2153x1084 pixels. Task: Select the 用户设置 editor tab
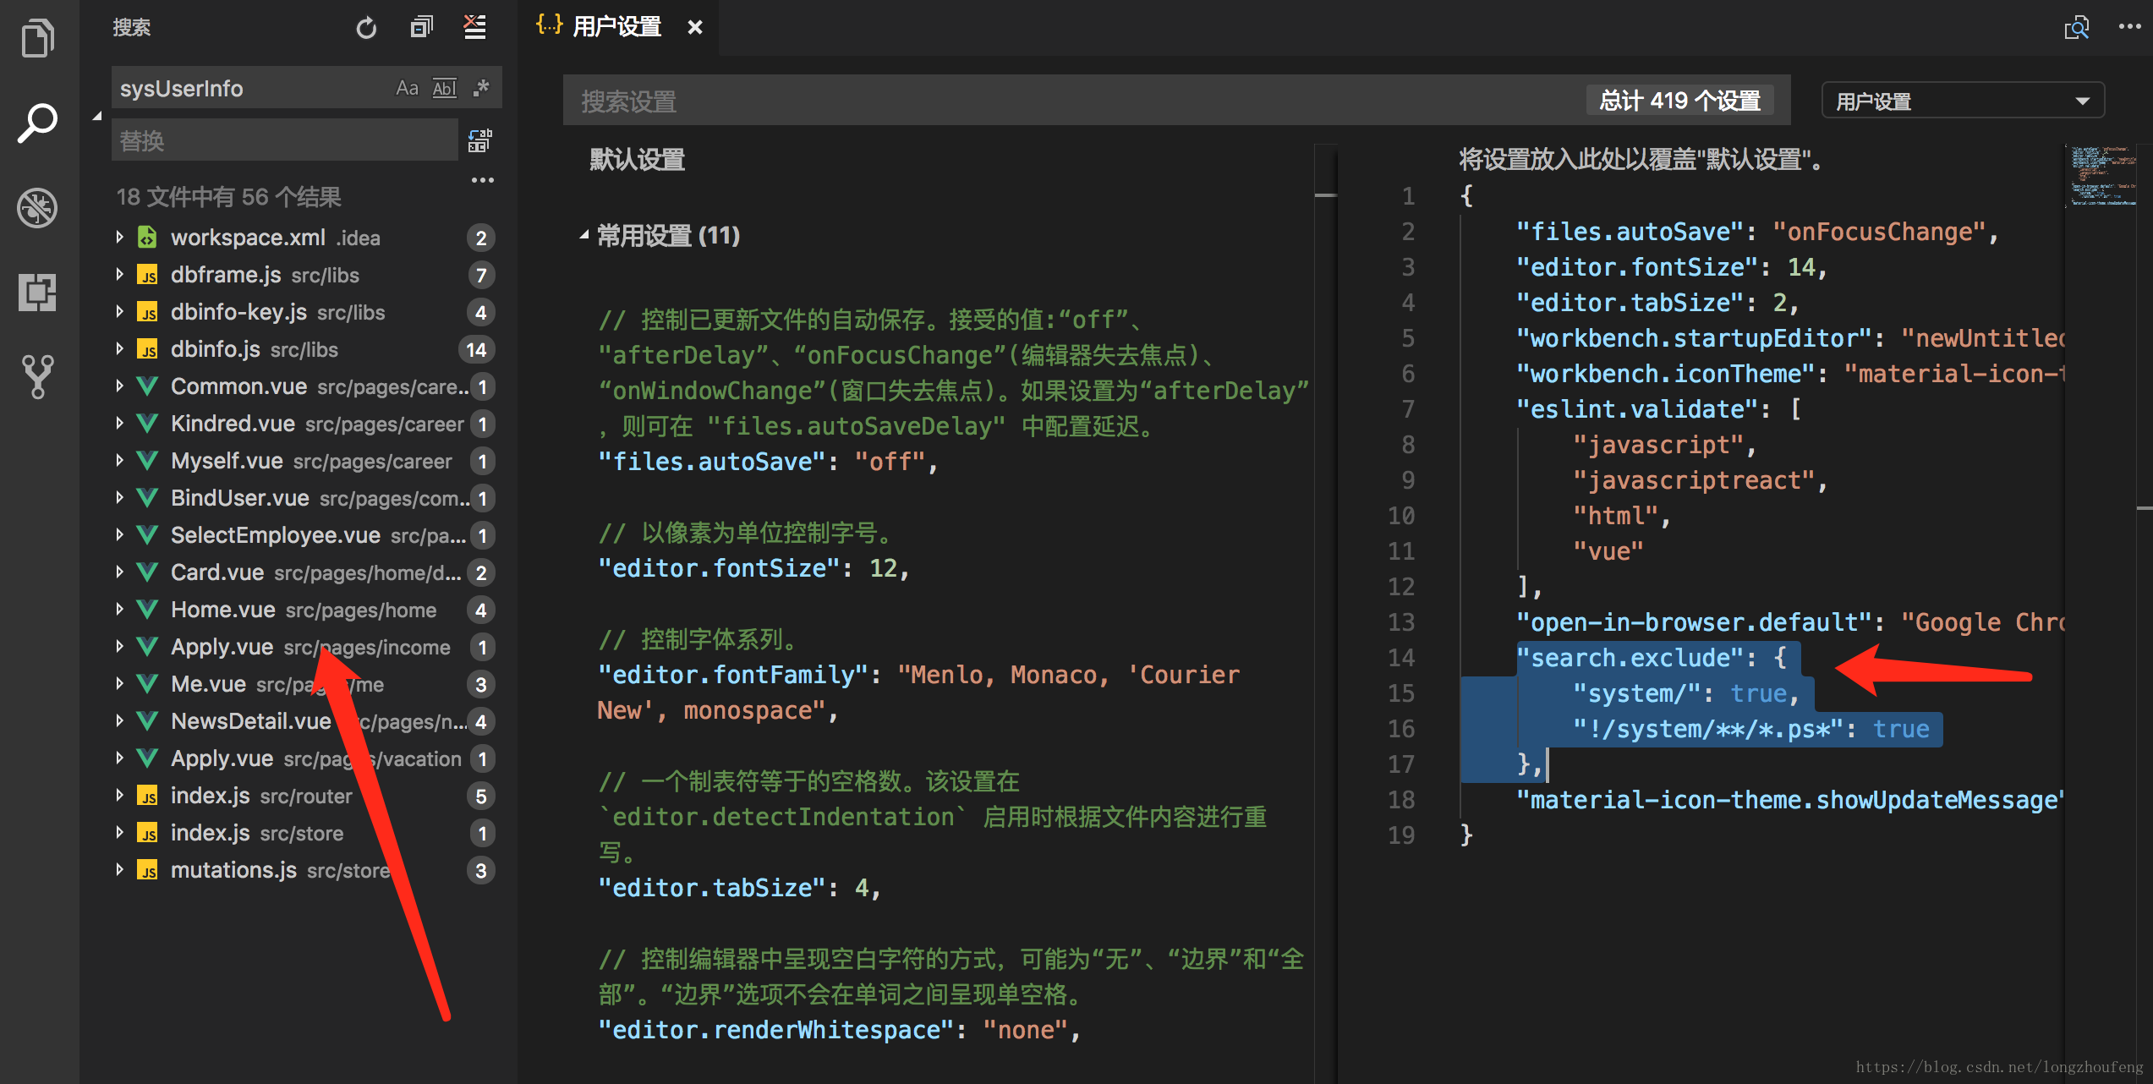pyautogui.click(x=616, y=27)
